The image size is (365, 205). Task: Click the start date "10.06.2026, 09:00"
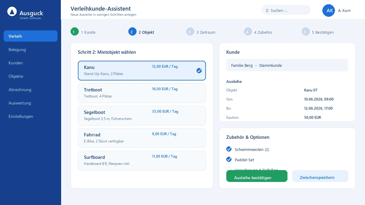click(319, 99)
